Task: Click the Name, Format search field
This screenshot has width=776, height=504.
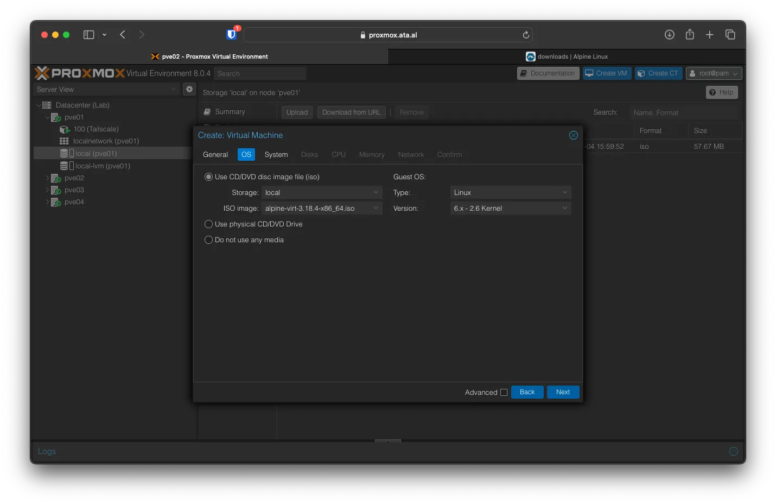Action: coord(684,112)
